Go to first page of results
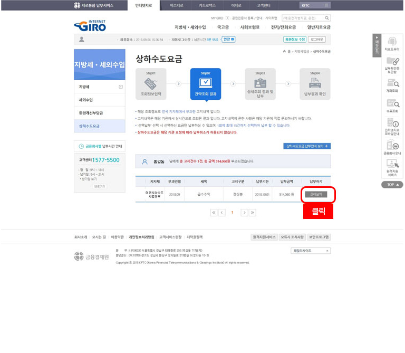Image resolution: width=405 pixels, height=353 pixels. point(214,213)
